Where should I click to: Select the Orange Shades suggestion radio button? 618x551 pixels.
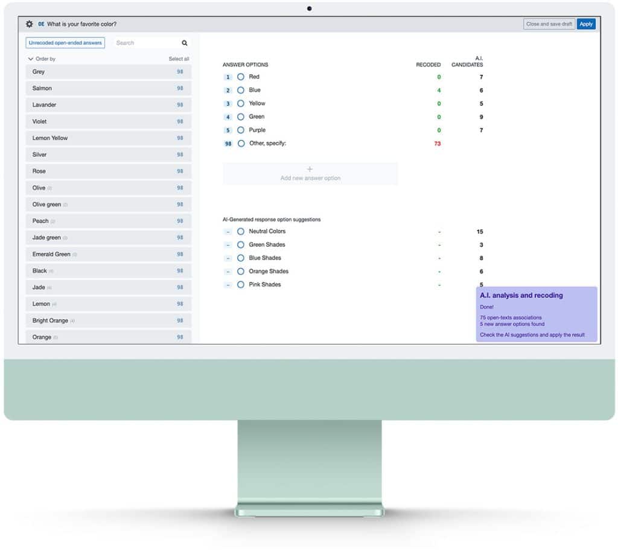click(241, 272)
